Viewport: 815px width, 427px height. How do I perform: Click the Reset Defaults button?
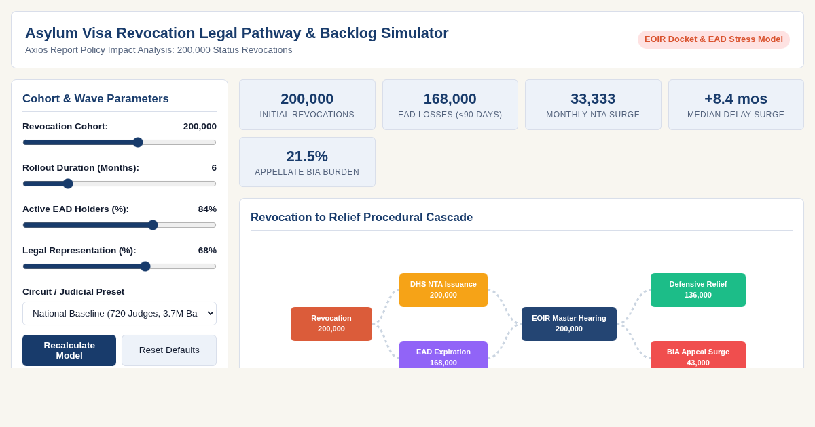point(169,350)
